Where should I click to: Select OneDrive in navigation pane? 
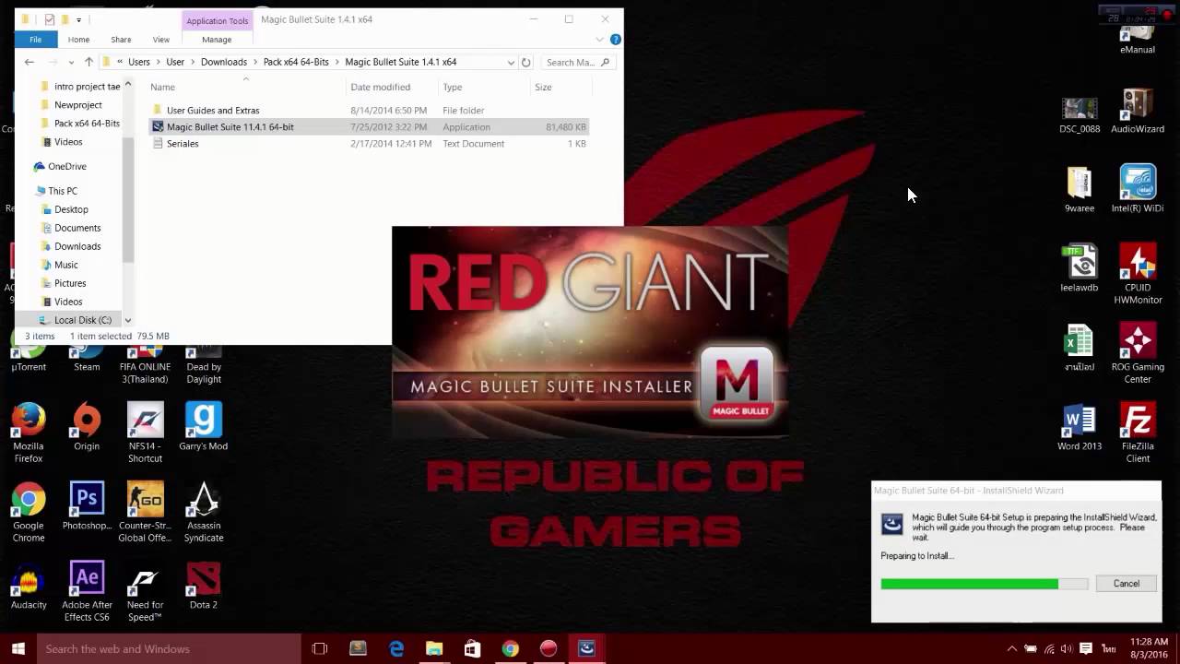pos(66,166)
